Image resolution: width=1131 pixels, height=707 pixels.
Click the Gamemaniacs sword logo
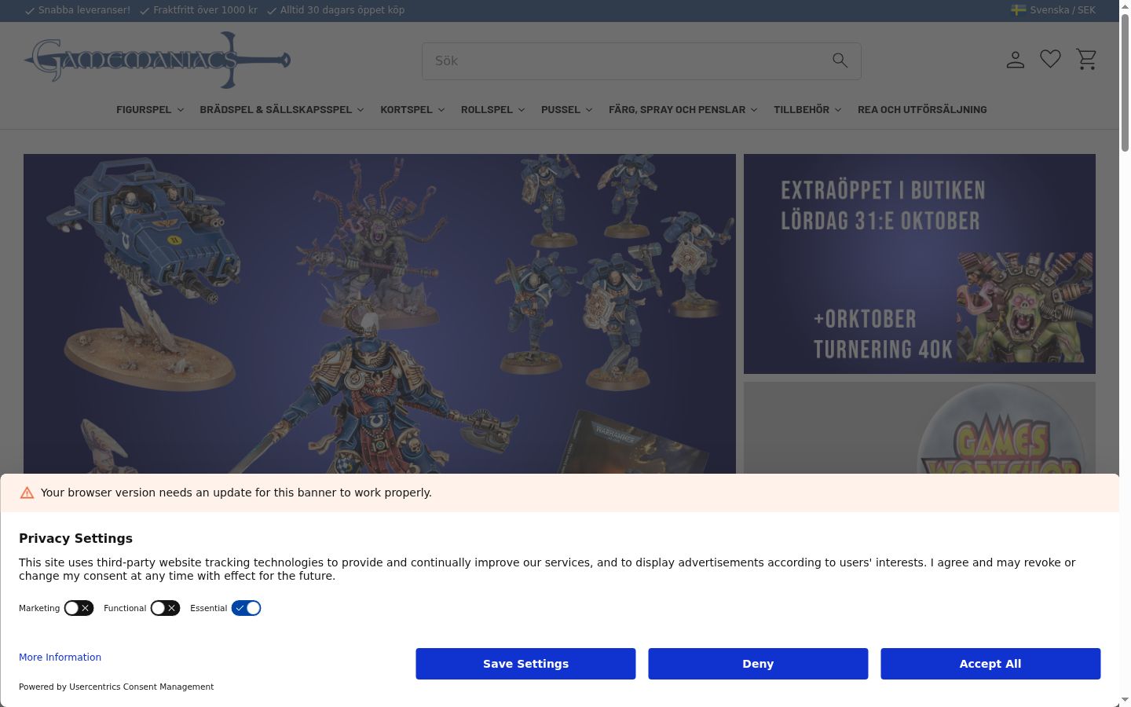[x=157, y=60]
